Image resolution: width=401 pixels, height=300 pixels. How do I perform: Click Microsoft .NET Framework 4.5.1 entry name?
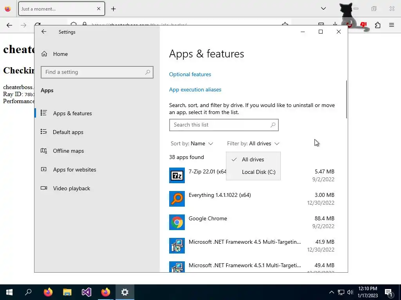[x=245, y=265]
